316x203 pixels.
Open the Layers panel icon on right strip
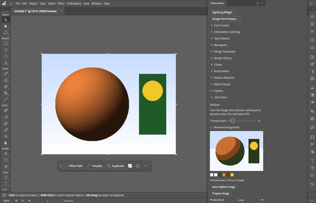tap(312, 24)
